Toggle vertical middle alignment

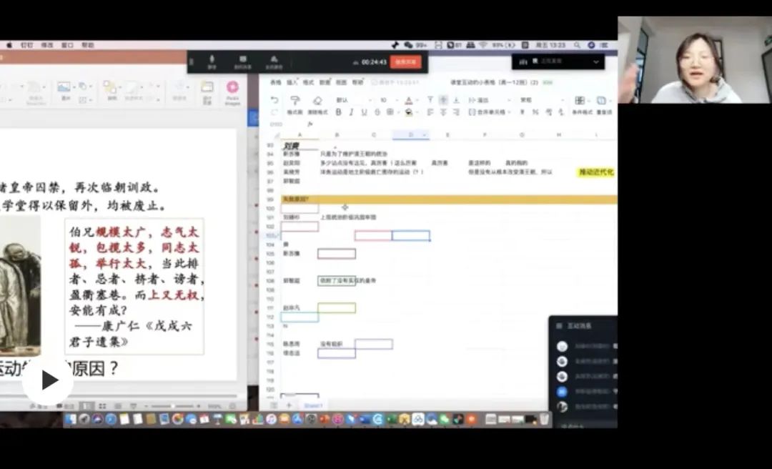tap(443, 101)
